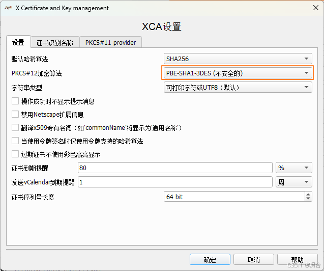The image size is (324, 271).
Task: Open the 默认哈希算法 SHA256 dropdown
Action: pyautogui.click(x=238, y=59)
